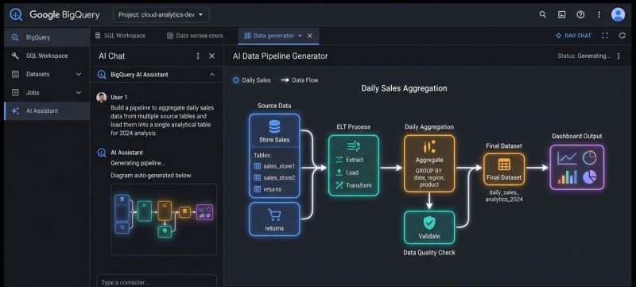Click the line chart icon in Dashboard Output
Image resolution: width=636 pixels, height=287 pixels.
pyautogui.click(x=566, y=157)
